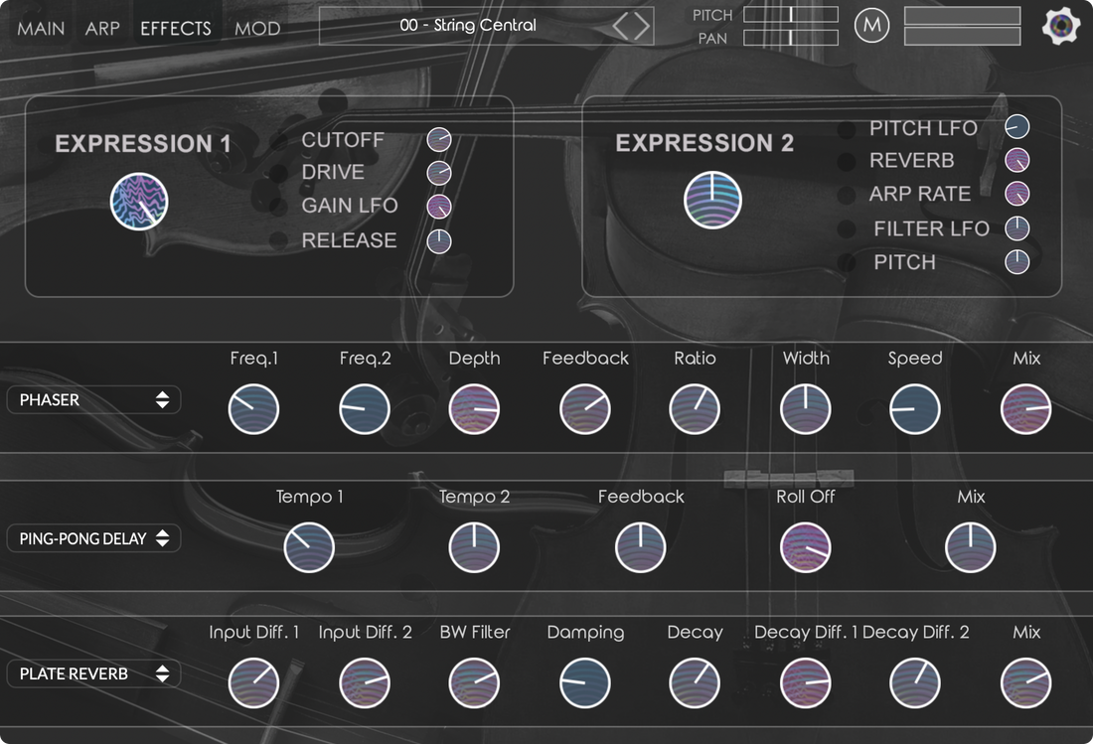Select the Reverb knob in Expression 2
Image resolution: width=1093 pixels, height=744 pixels.
[x=1015, y=160]
